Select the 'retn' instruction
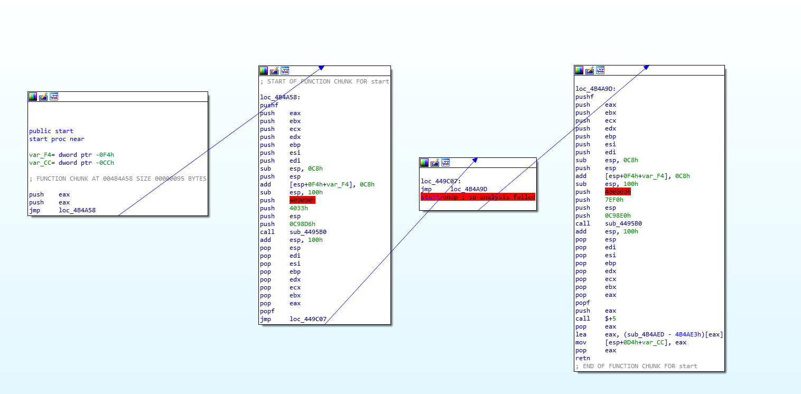The width and height of the screenshot is (801, 394). pyautogui.click(x=583, y=358)
